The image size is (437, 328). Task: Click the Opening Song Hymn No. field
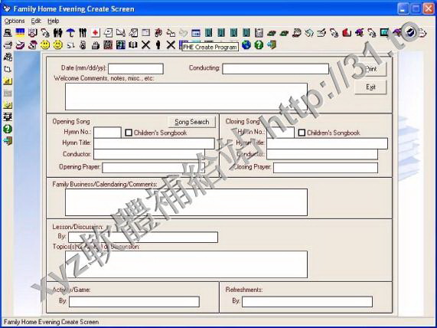pos(107,133)
